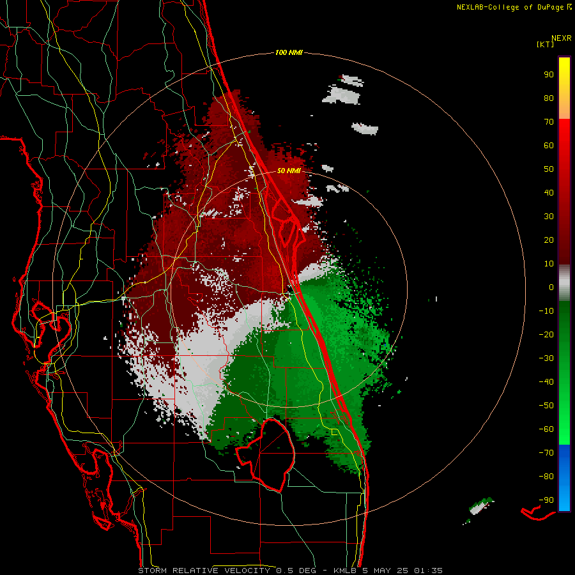The image size is (575, 575).
Task: Click the blue segment of the color bar
Action: pyautogui.click(x=564, y=478)
